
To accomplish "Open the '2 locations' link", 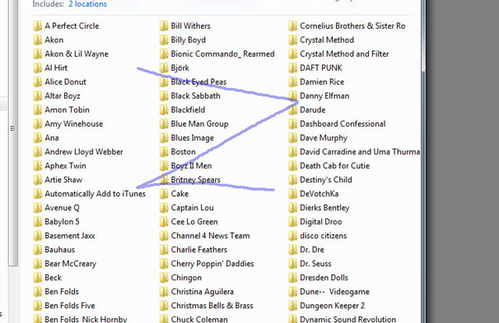I will [x=87, y=4].
